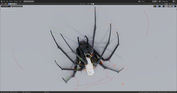
Task: Open the object visibility dropdown
Action: click(x=155, y=6)
